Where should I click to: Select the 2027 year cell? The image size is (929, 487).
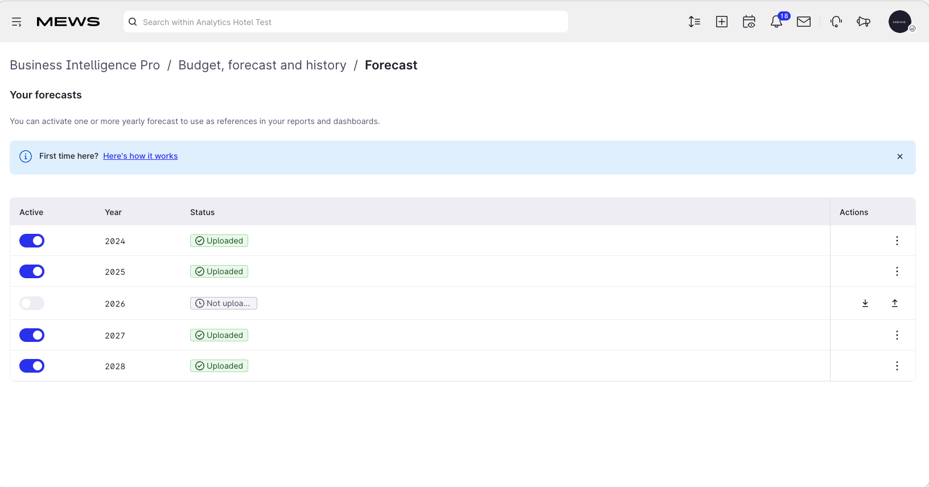[115, 336]
